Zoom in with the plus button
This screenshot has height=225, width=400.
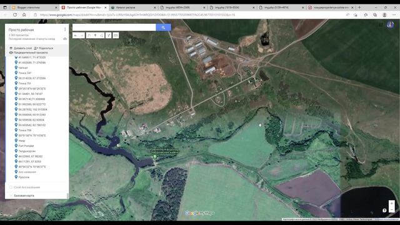click(x=392, y=203)
